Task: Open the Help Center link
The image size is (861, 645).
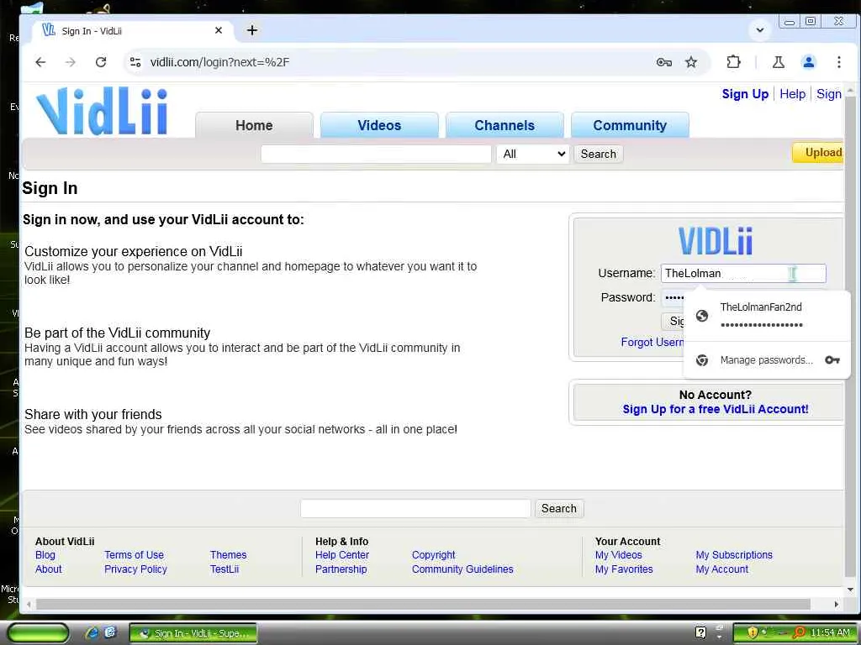Action: (342, 555)
